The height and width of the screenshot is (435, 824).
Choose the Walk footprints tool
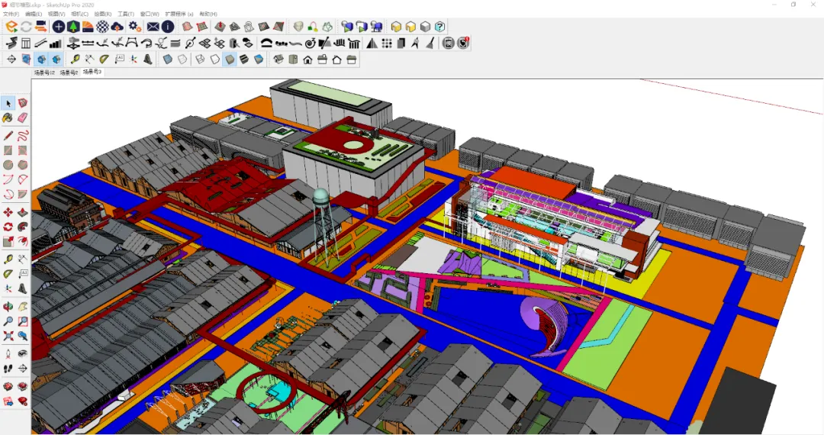(x=8, y=369)
